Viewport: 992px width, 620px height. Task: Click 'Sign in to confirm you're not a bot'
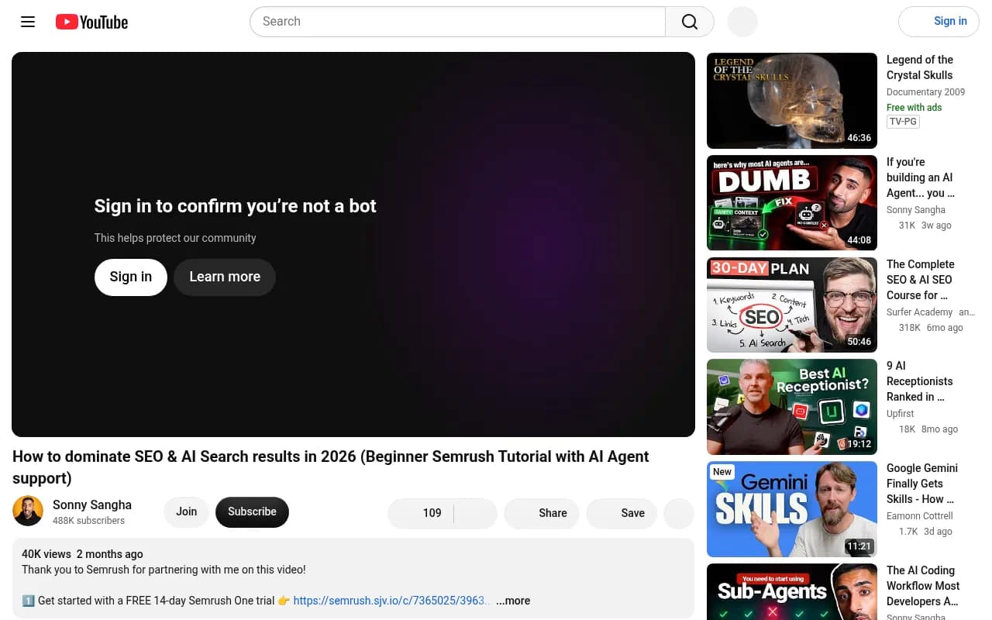pyautogui.click(x=236, y=206)
